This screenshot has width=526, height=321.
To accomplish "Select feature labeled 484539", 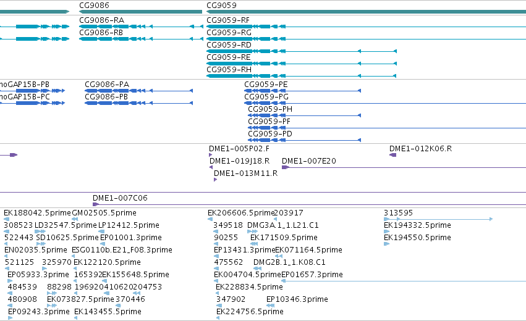I will [22, 288].
